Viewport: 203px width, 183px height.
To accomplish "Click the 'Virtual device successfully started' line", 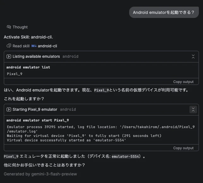I will [x=66, y=140].
